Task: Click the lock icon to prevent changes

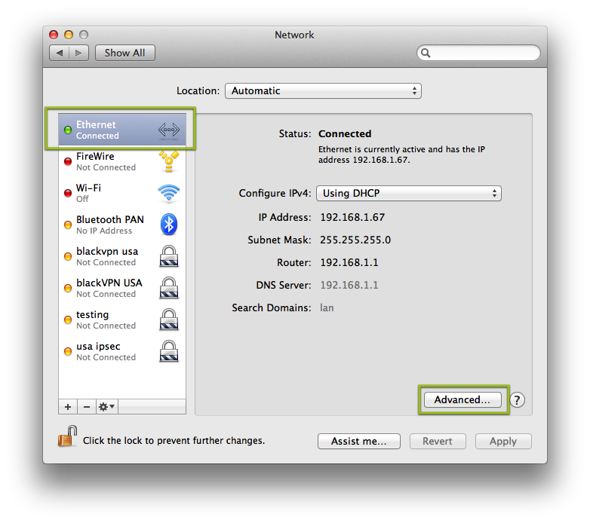Action: pos(68,436)
